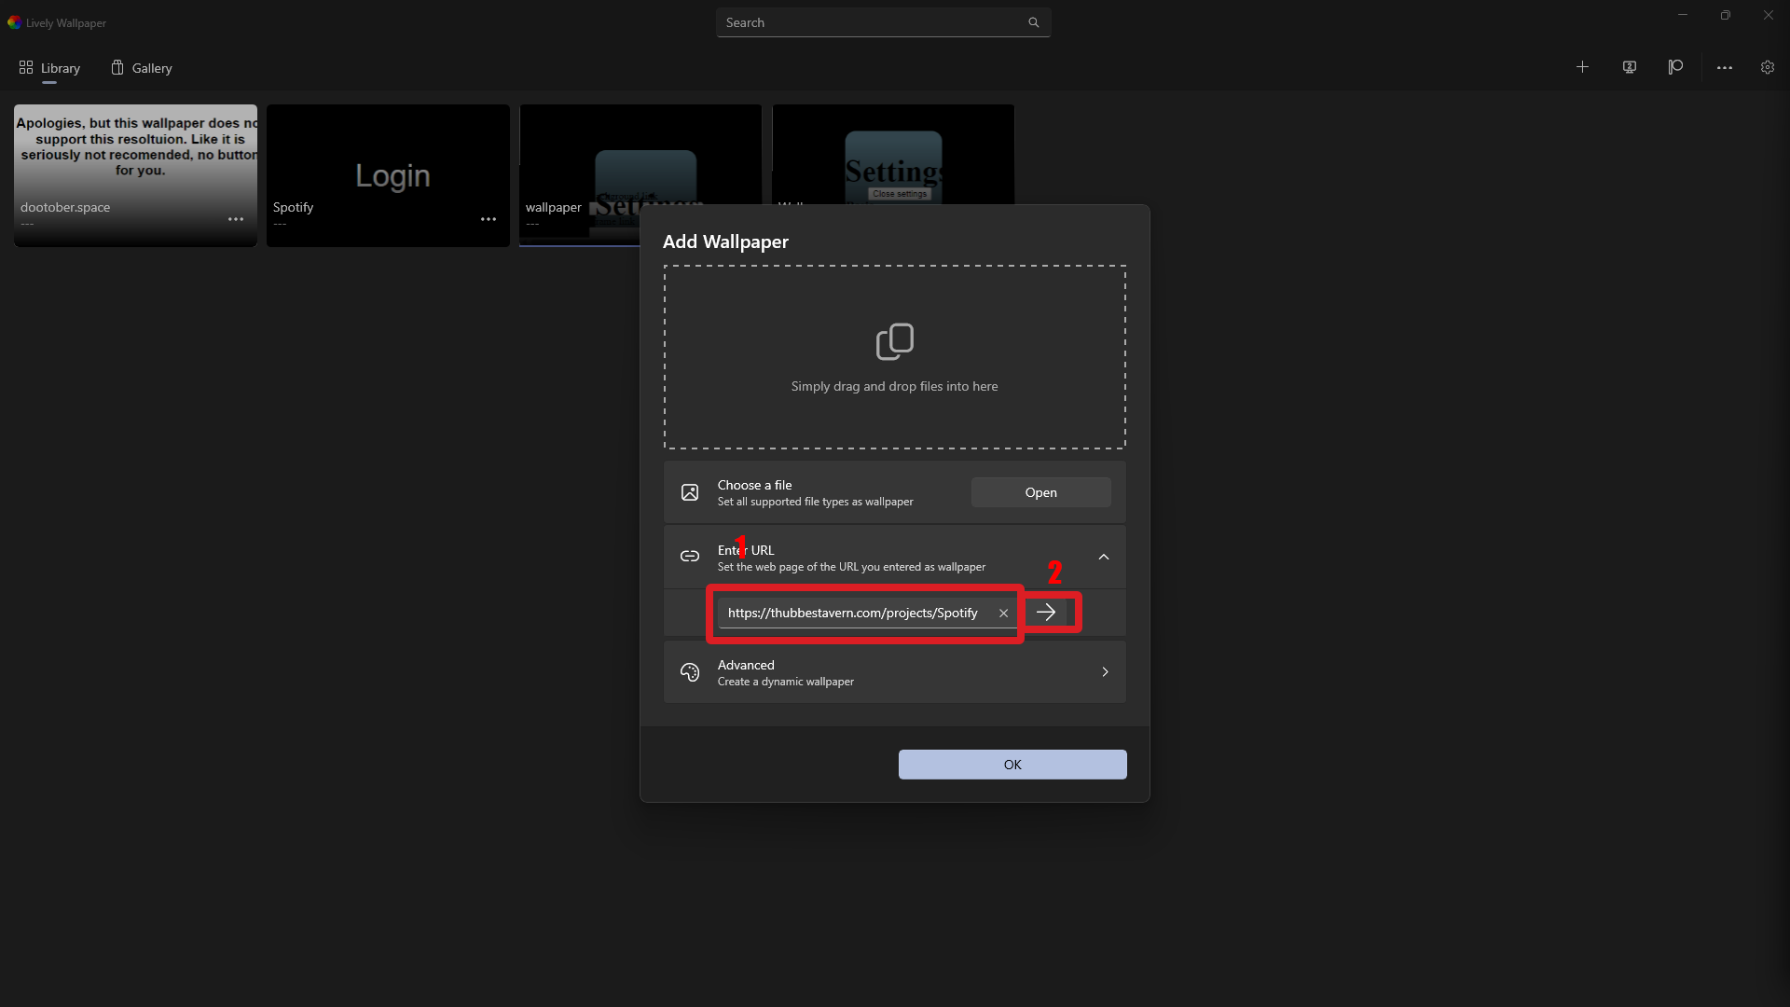1790x1007 pixels.
Task: Click Open to choose a file
Action: pos(1040,491)
